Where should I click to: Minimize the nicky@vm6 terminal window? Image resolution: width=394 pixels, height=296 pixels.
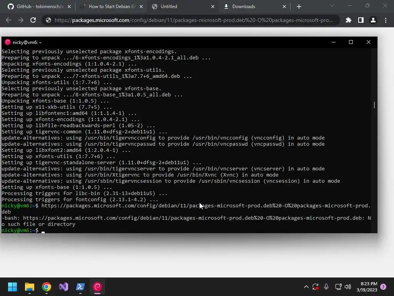[x=334, y=42]
